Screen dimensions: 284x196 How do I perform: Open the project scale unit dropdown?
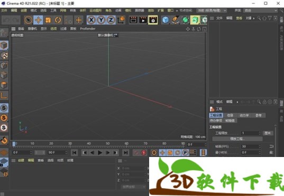coord(268,133)
